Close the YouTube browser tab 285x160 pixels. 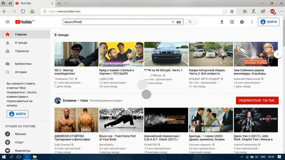point(52,3)
